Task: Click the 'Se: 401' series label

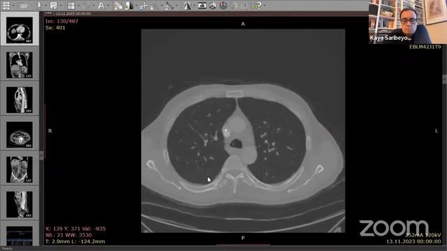Action: coord(55,28)
